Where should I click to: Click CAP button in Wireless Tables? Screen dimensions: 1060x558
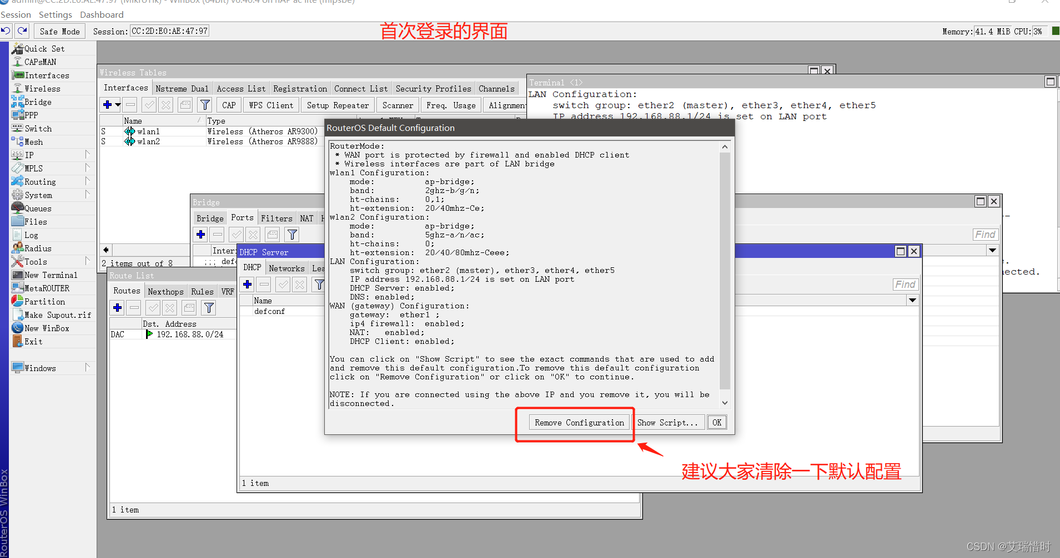229,105
